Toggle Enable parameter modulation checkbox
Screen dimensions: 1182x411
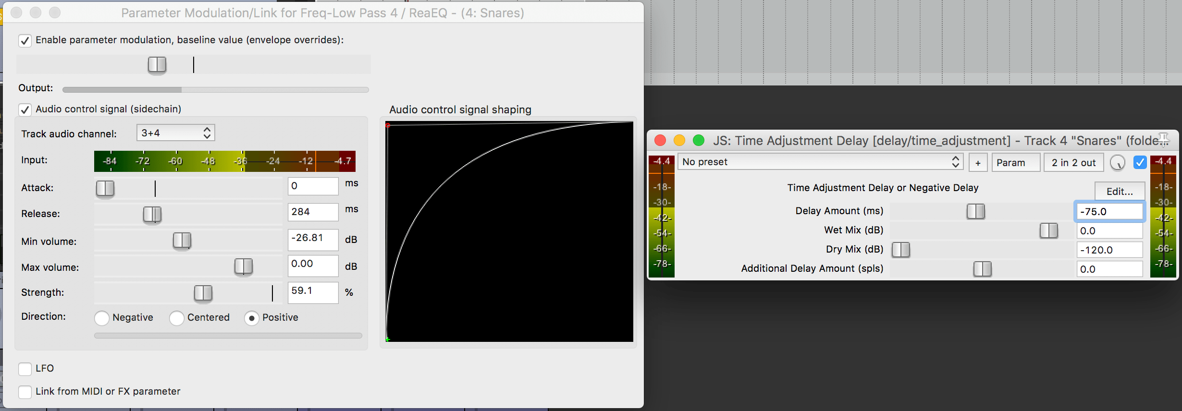[x=25, y=40]
